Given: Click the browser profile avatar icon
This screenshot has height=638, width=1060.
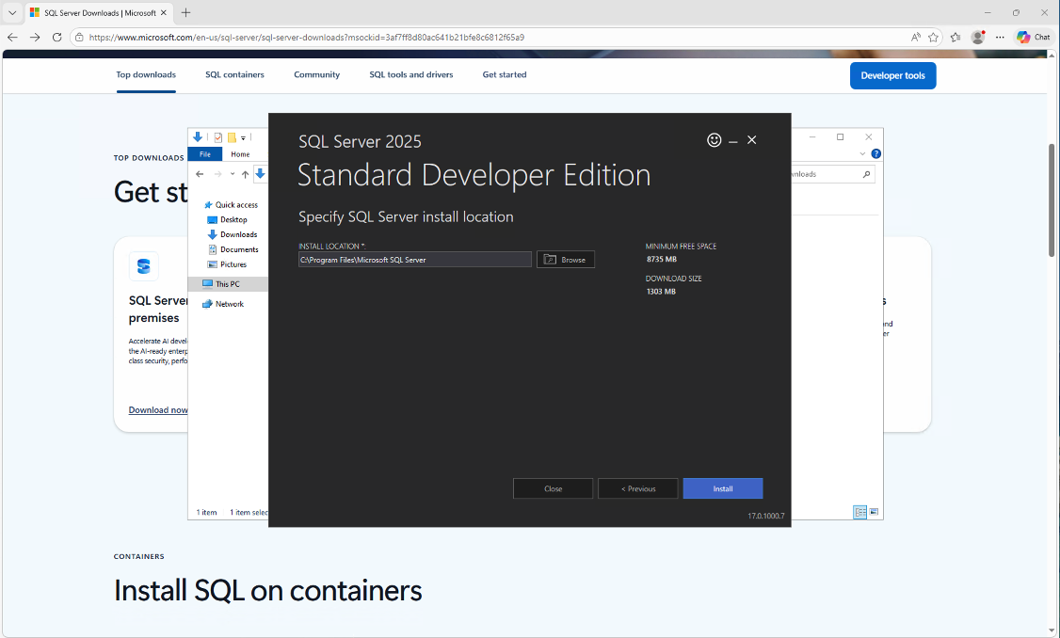Looking at the screenshot, I should coord(977,38).
